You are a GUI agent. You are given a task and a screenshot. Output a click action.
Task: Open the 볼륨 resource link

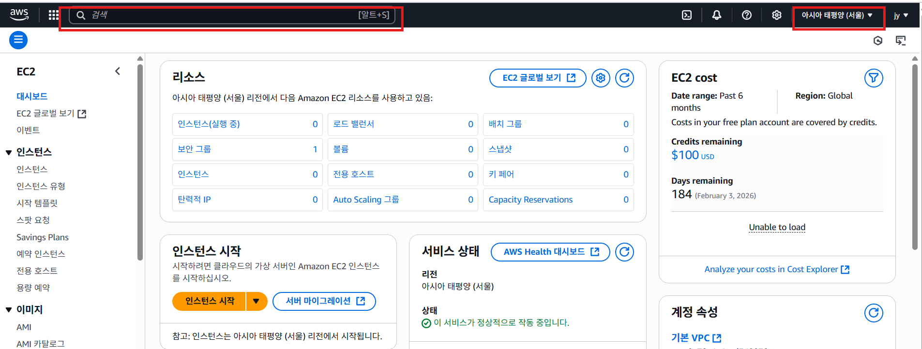(x=341, y=149)
